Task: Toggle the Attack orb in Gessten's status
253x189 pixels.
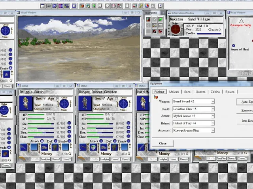Action: click(101, 141)
